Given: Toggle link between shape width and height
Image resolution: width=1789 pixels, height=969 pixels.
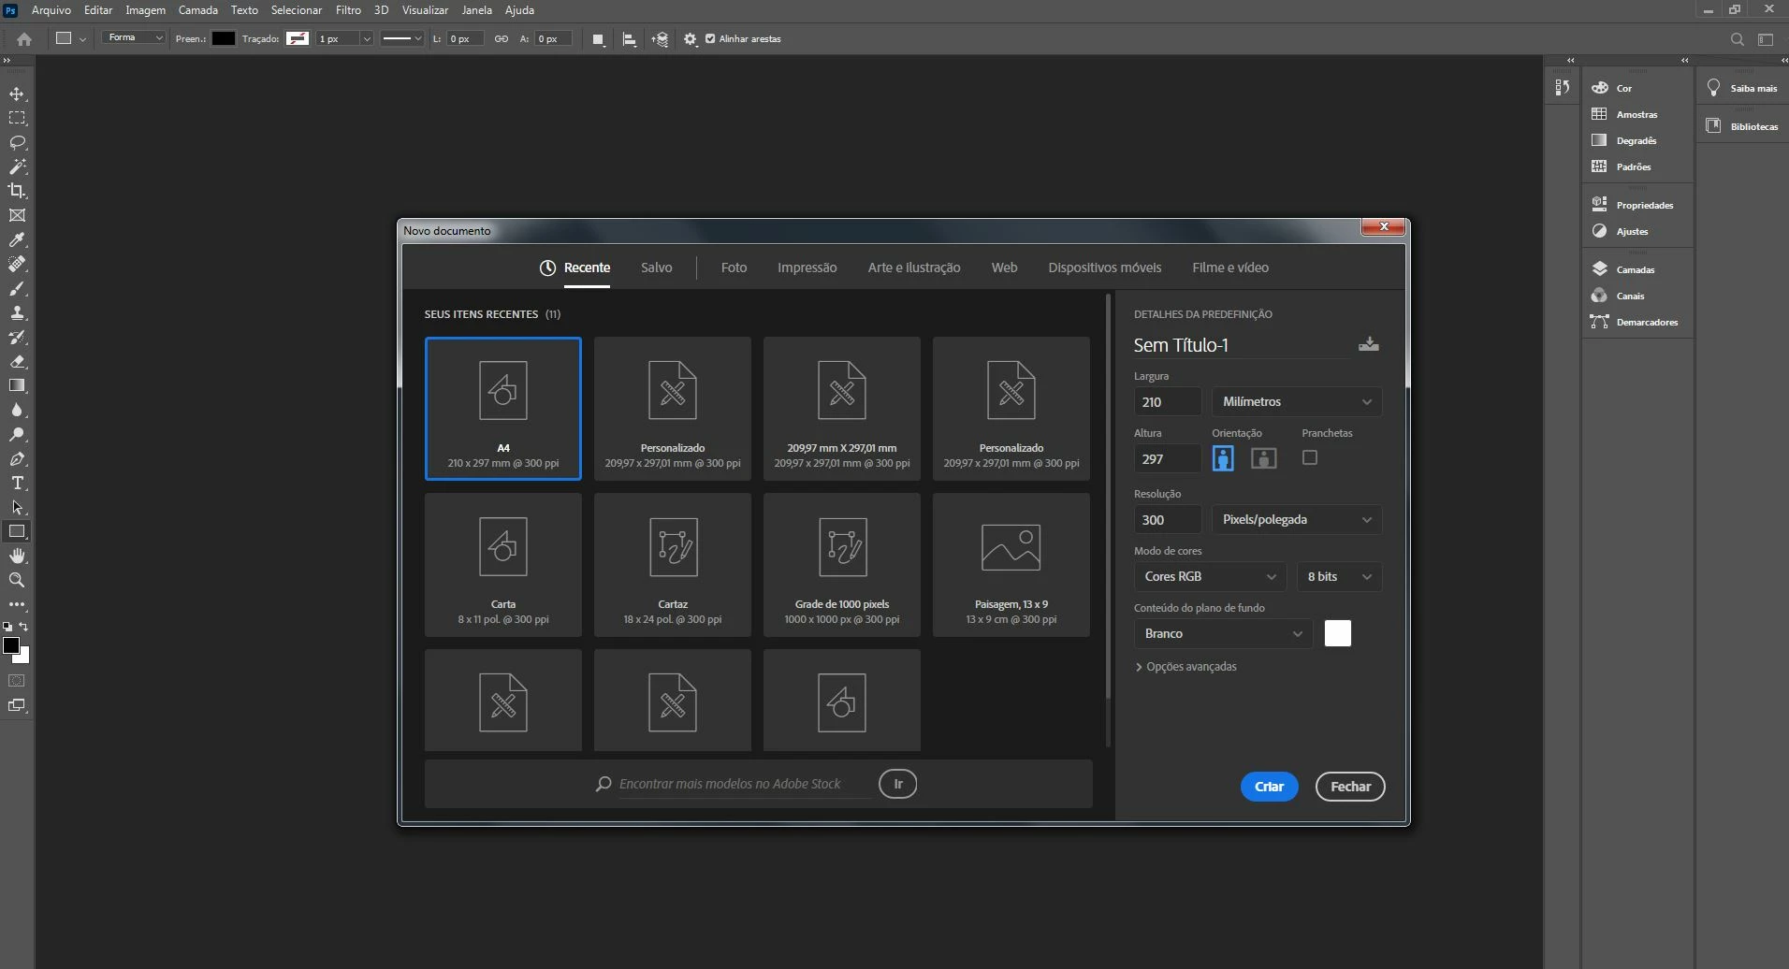Looking at the screenshot, I should [502, 39].
